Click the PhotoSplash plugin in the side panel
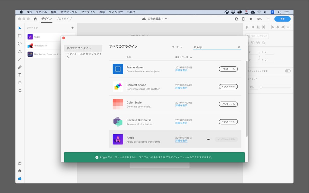 tap(44, 46)
